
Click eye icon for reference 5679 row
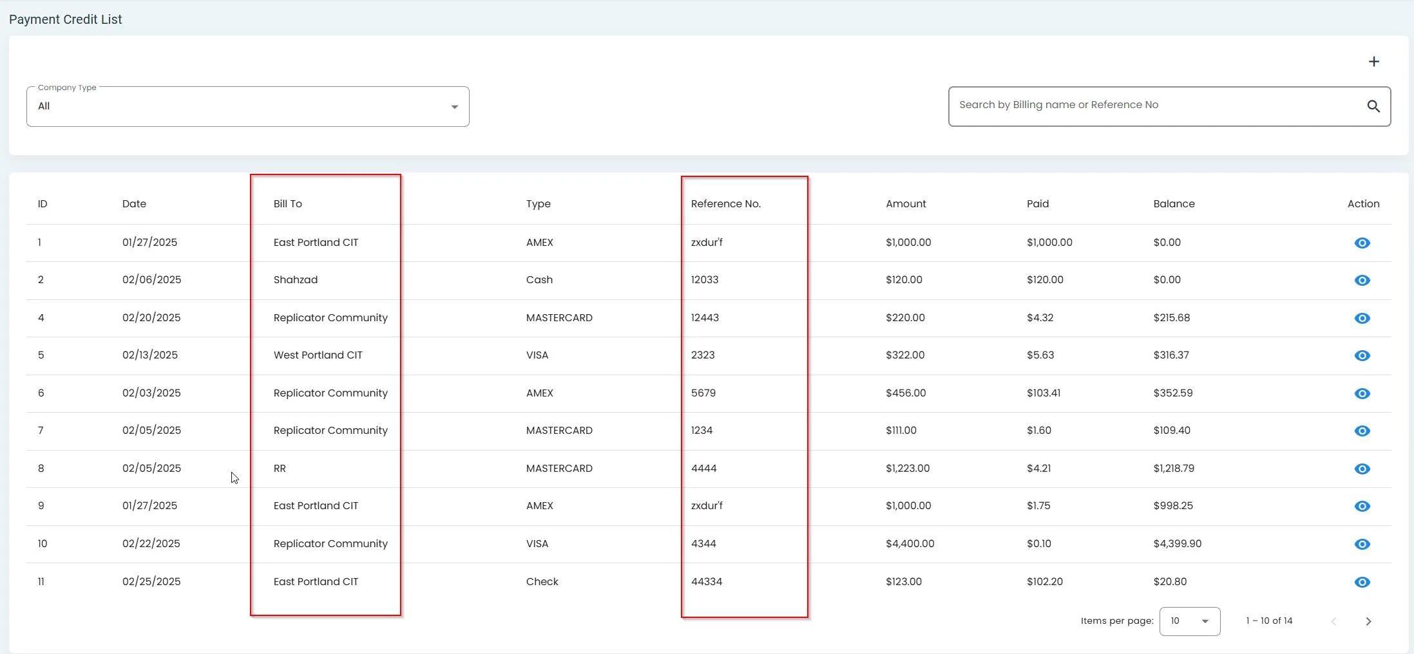click(x=1362, y=393)
